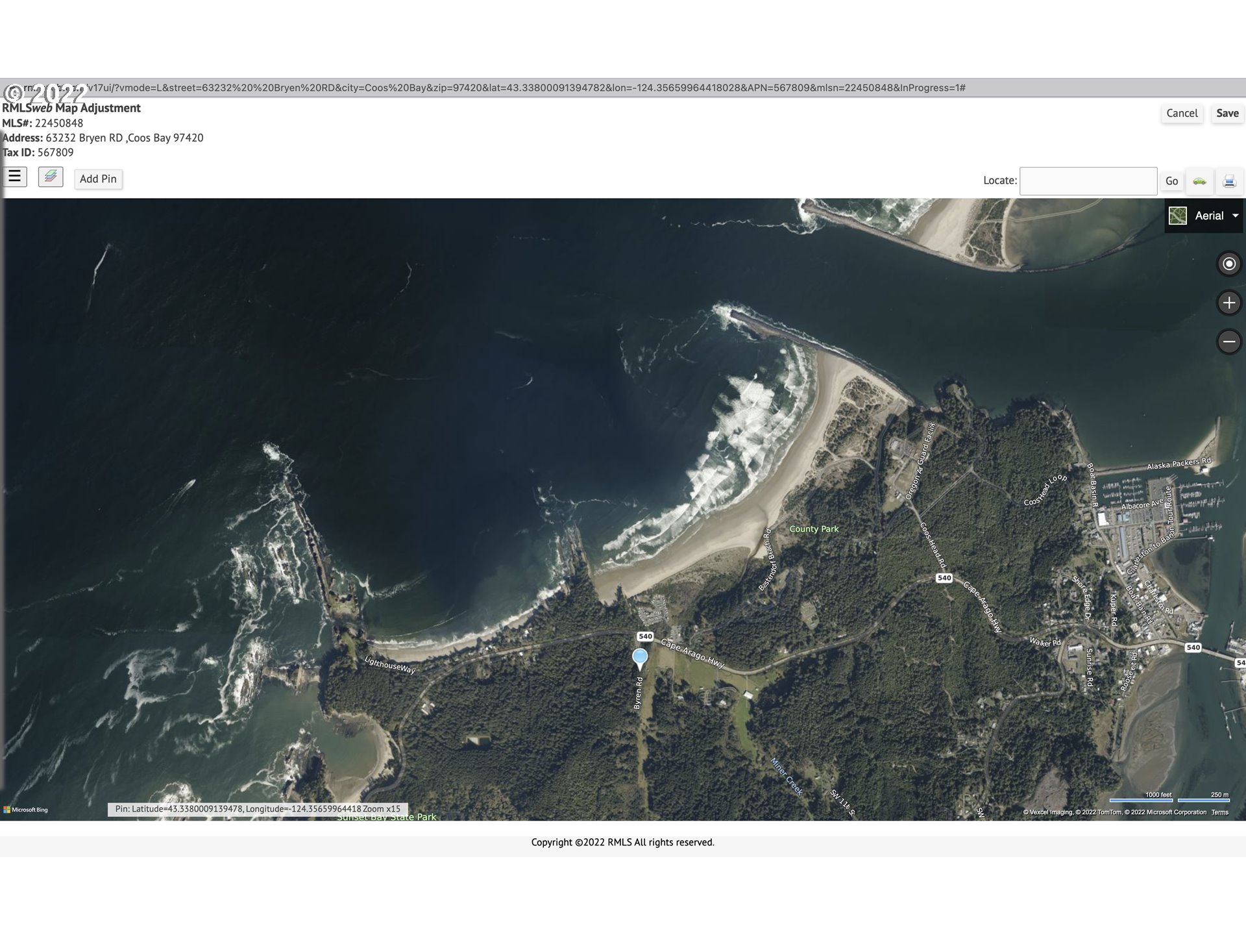Click the map layers icon

(x=51, y=177)
